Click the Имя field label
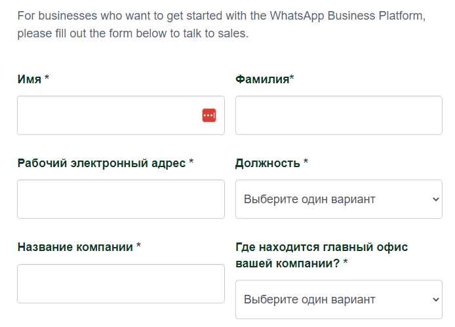 [30, 79]
